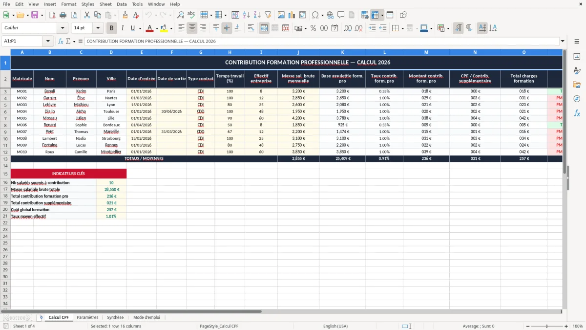Sort descending Z to A
Screen dimensions: 586x330
(x=257, y=15)
